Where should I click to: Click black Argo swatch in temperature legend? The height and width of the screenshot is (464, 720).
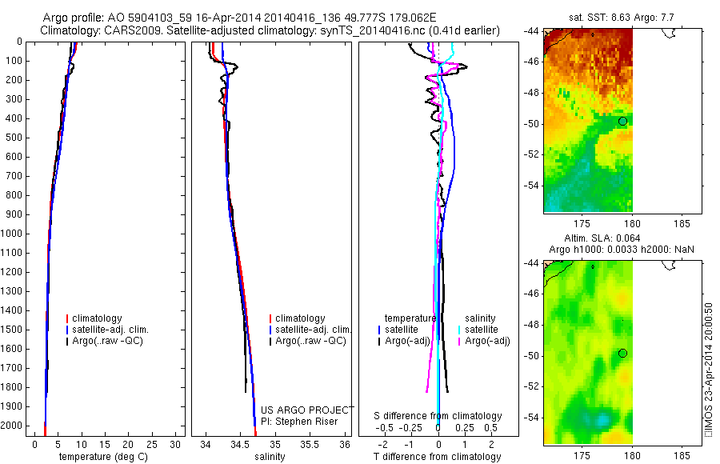point(67,342)
